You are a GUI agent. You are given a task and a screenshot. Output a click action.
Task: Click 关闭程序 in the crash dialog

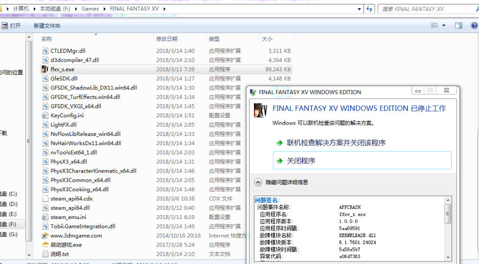[362, 160]
